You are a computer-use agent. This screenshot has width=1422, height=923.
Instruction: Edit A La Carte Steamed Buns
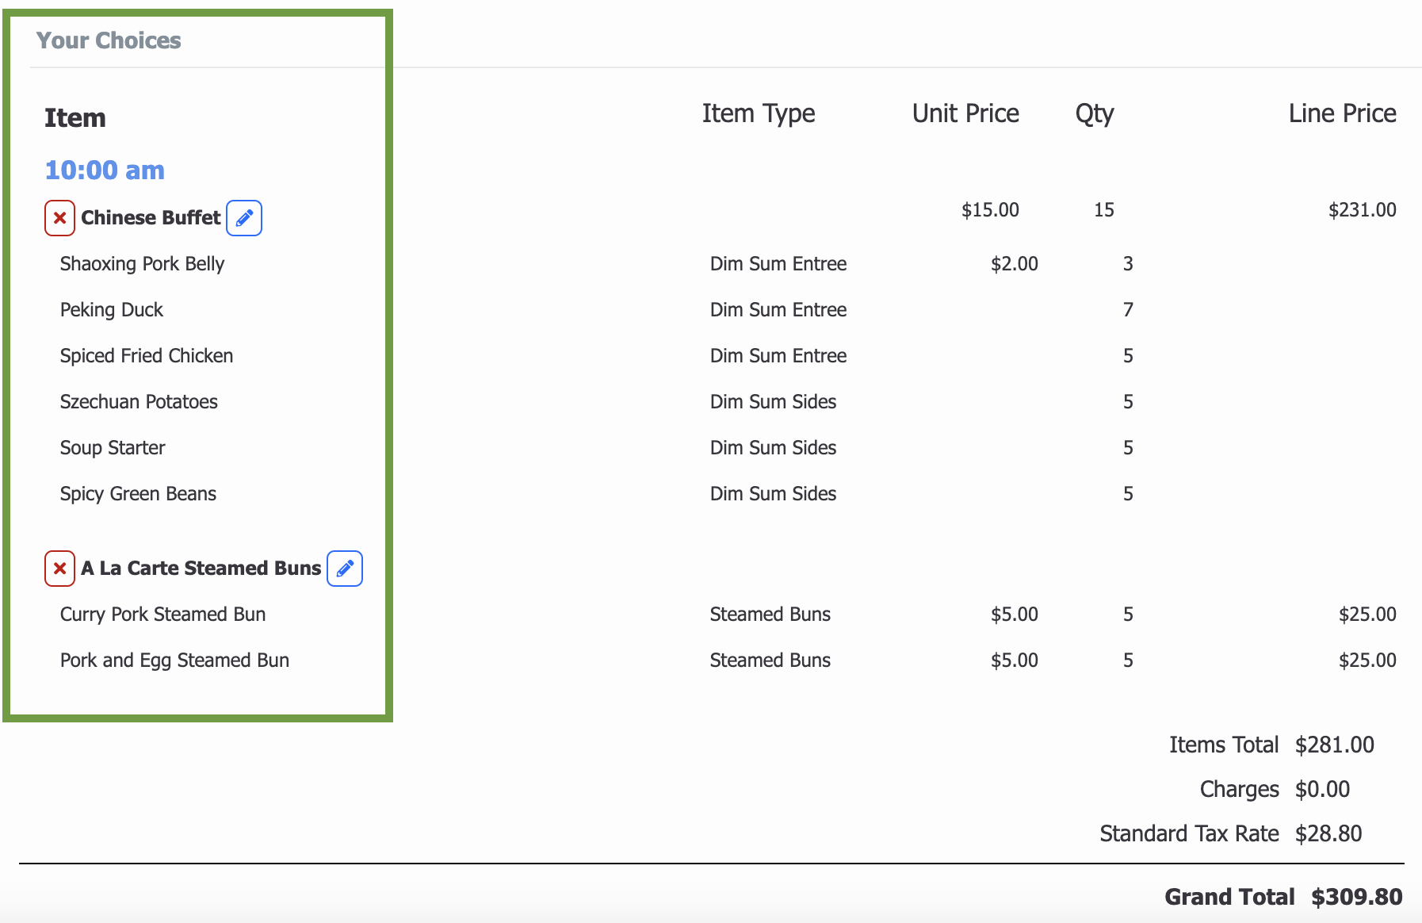click(345, 569)
